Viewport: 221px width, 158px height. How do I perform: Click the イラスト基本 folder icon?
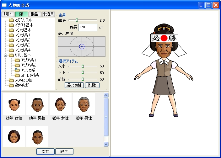point(11,25)
